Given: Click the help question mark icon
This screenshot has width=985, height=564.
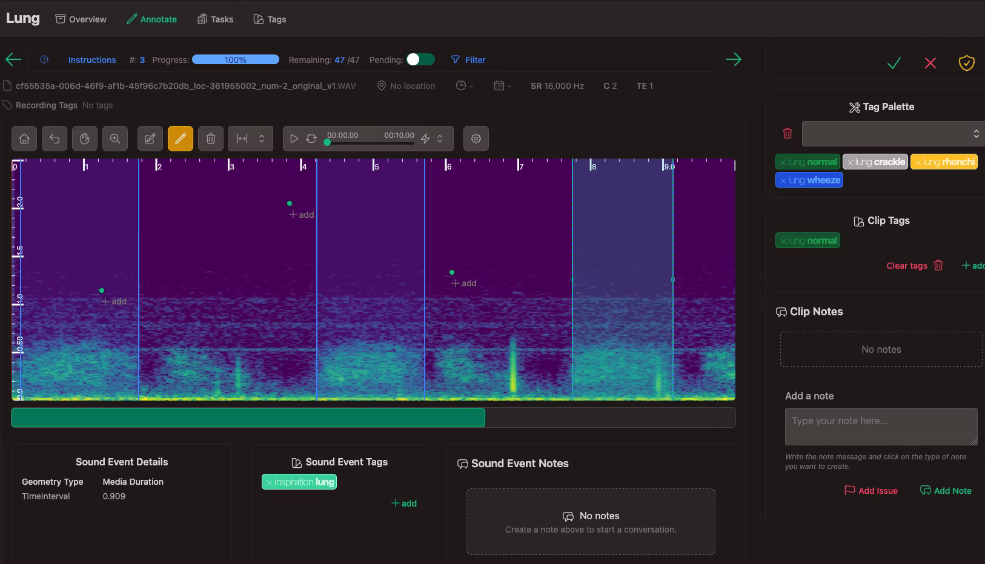Looking at the screenshot, I should (44, 59).
